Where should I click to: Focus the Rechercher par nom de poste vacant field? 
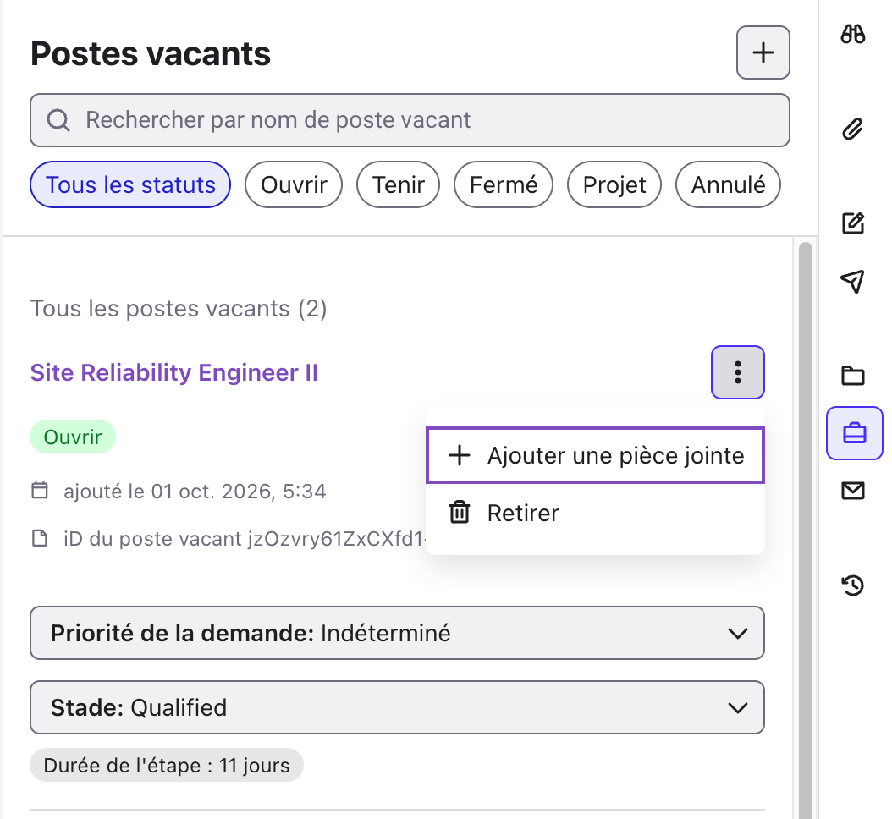[x=410, y=120]
